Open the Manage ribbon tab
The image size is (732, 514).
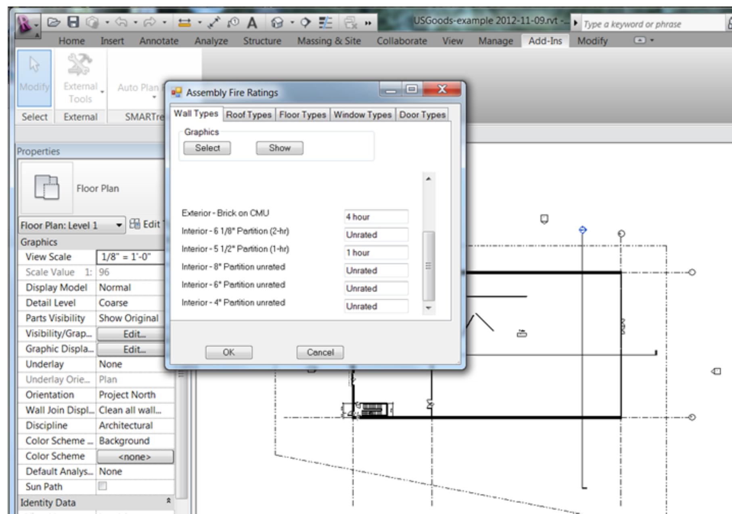tap(496, 41)
